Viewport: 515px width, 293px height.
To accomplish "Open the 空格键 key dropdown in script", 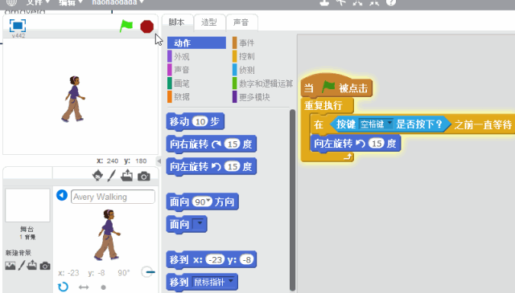I will (x=376, y=124).
